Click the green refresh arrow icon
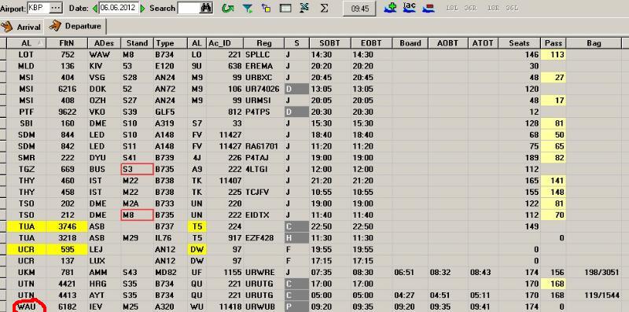Viewport: 629px width, 312px height. tap(228, 8)
